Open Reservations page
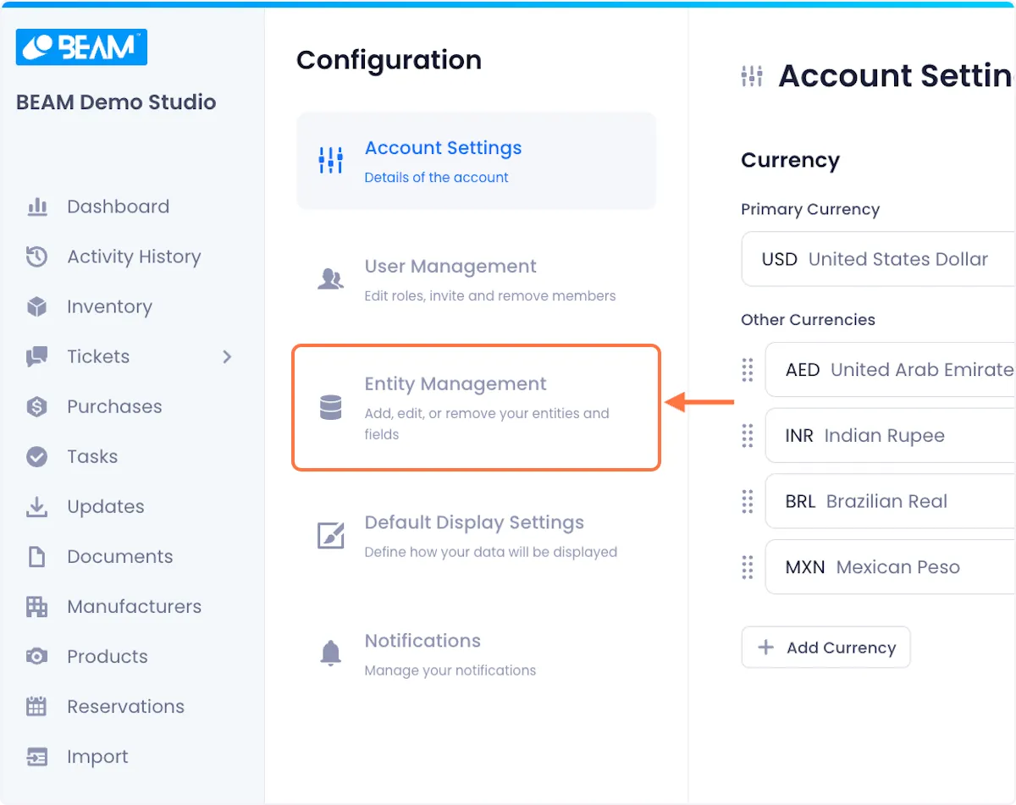Screen dimensions: 1016x805 [x=125, y=706]
